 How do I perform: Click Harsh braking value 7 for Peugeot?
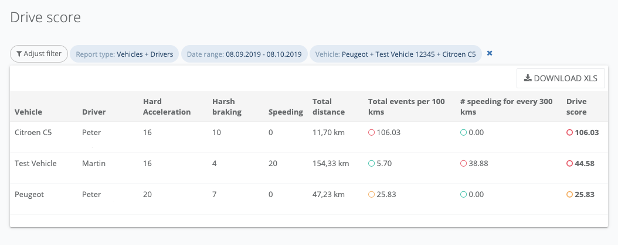click(x=215, y=194)
